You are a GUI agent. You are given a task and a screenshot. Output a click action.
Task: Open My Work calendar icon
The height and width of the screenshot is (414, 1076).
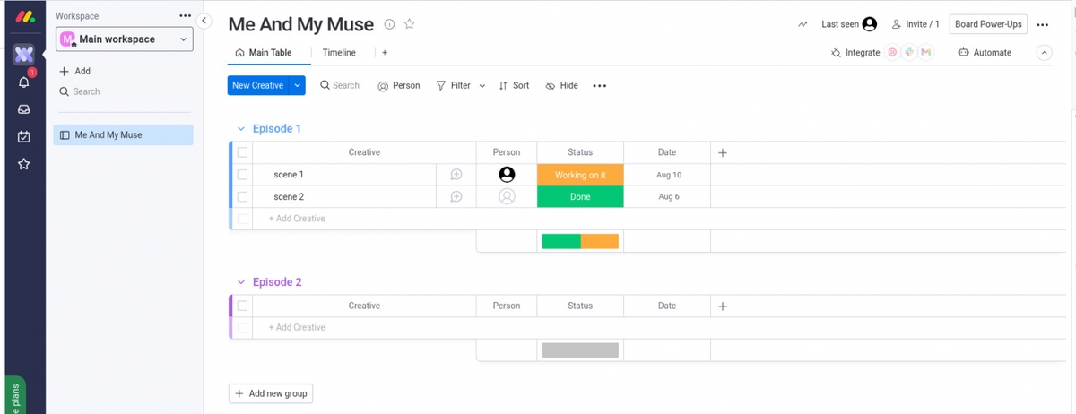[x=23, y=137]
